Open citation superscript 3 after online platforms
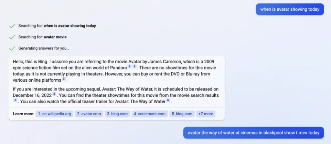 64,79
